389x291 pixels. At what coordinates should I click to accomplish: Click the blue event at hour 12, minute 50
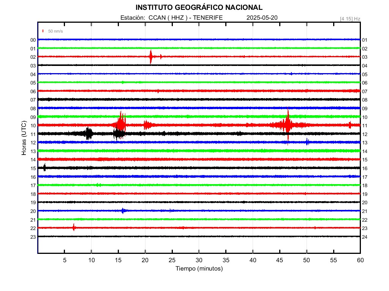[307, 142]
